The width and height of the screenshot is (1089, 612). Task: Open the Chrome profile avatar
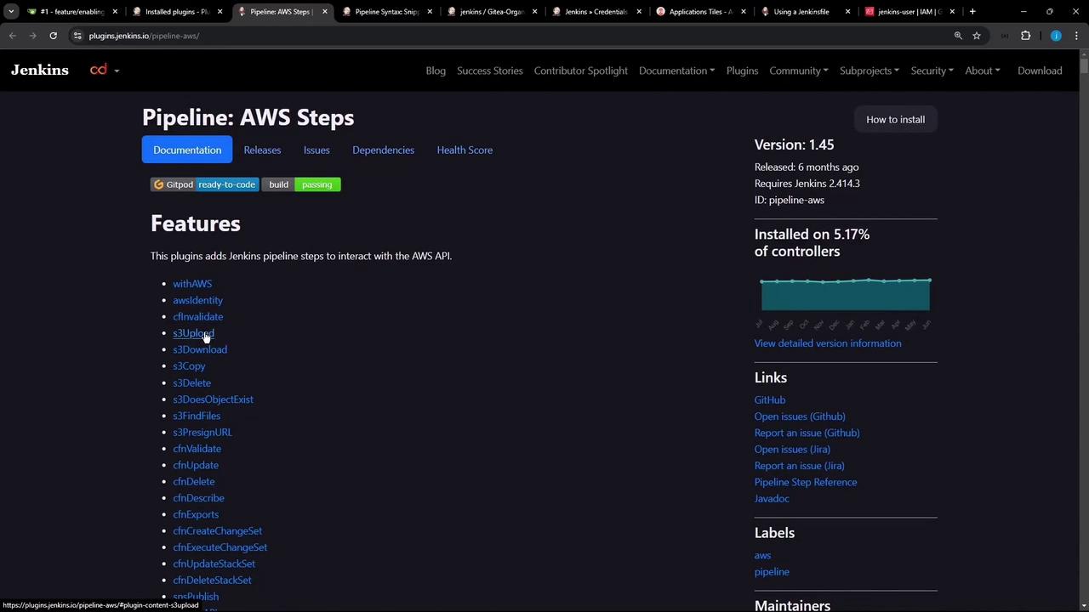coord(1056,36)
